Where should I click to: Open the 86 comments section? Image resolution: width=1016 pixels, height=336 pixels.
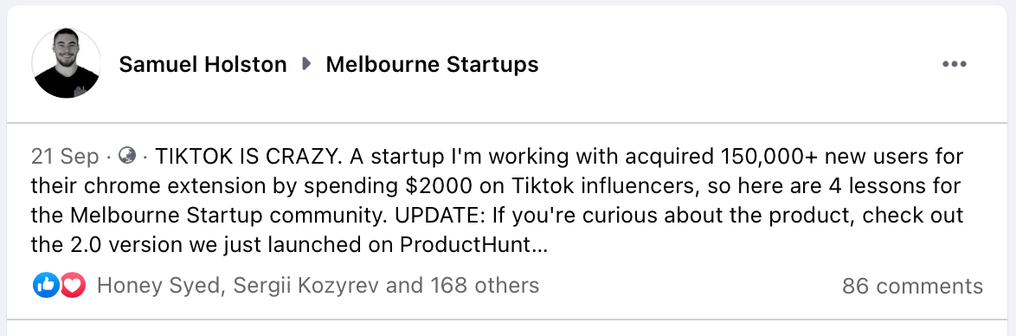pos(912,286)
